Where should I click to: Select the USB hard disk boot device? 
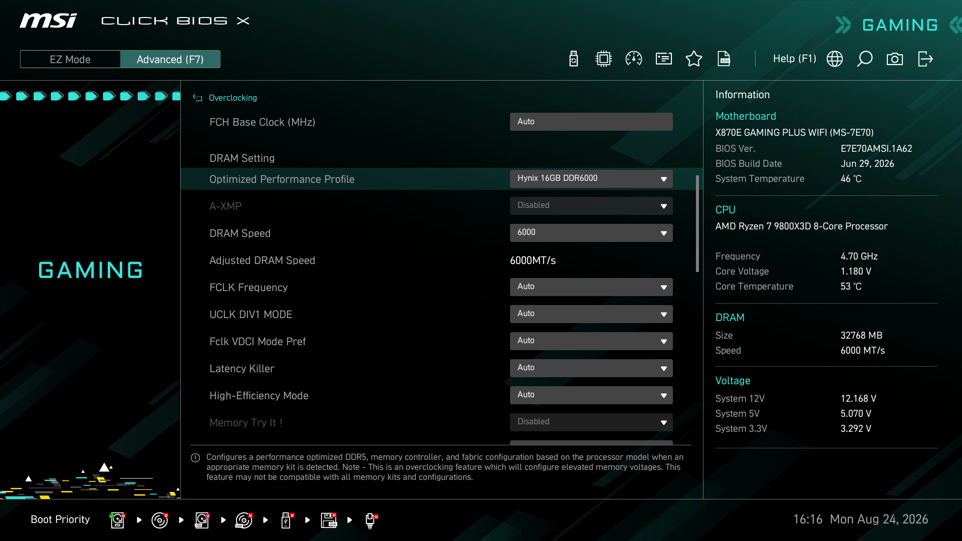(202, 520)
